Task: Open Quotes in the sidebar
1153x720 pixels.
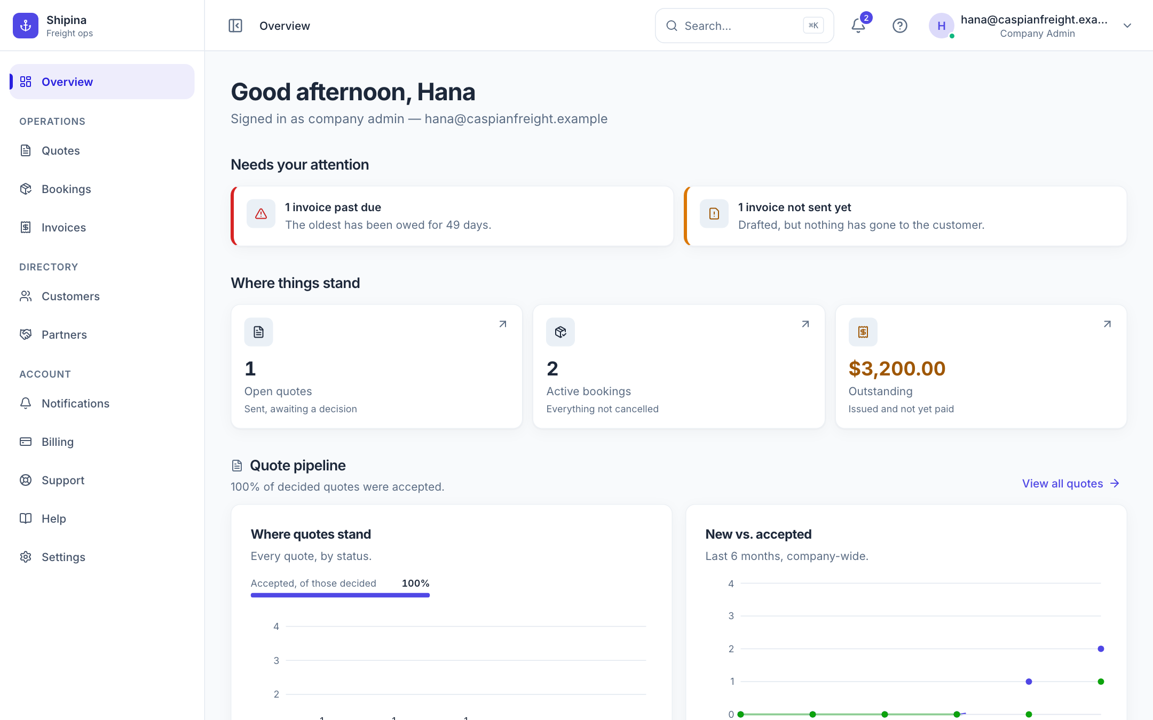Action: (102, 150)
